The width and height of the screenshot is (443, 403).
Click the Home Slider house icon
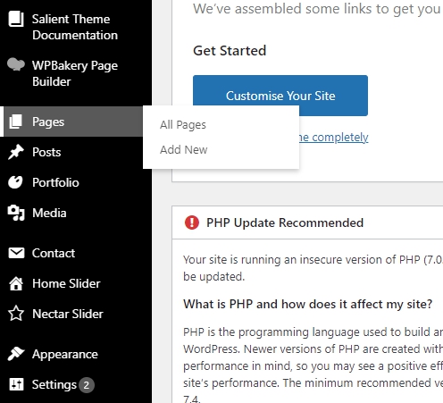(16, 283)
